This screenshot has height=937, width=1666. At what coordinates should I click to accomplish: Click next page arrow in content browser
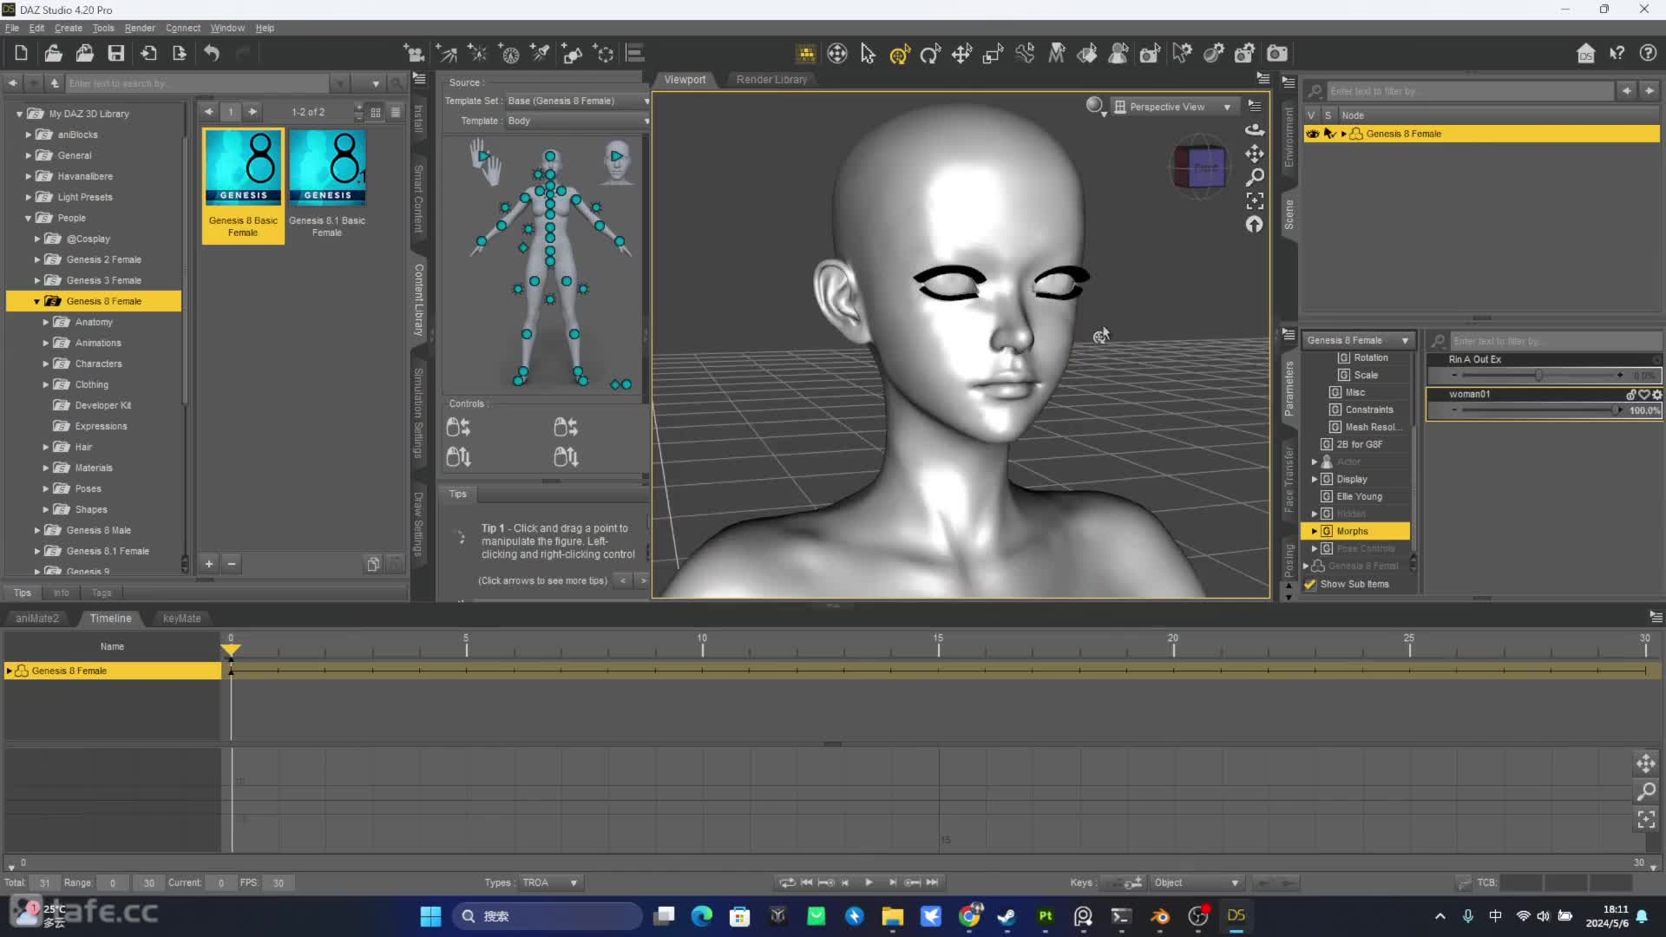pyautogui.click(x=253, y=112)
